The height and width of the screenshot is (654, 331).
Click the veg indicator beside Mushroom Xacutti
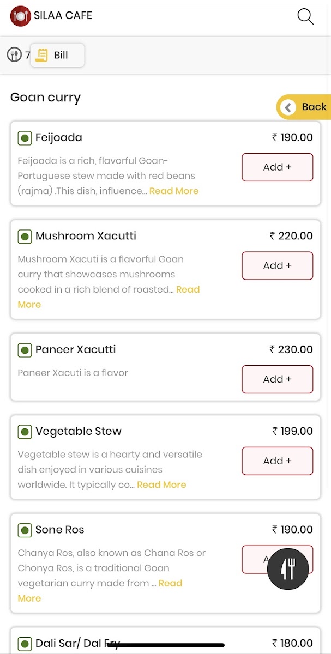pyautogui.click(x=25, y=237)
